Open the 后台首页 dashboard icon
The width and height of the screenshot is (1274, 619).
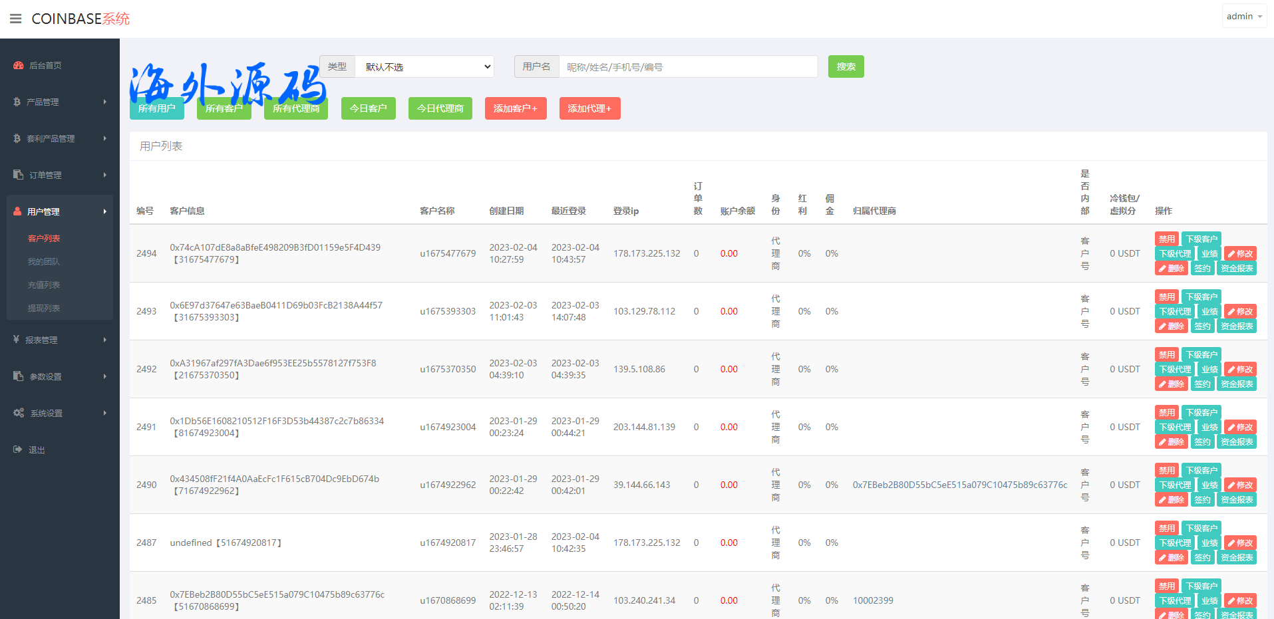pyautogui.click(x=18, y=65)
